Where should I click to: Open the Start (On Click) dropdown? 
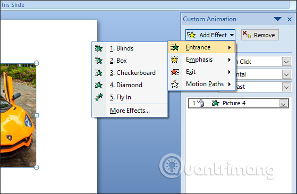(286, 62)
